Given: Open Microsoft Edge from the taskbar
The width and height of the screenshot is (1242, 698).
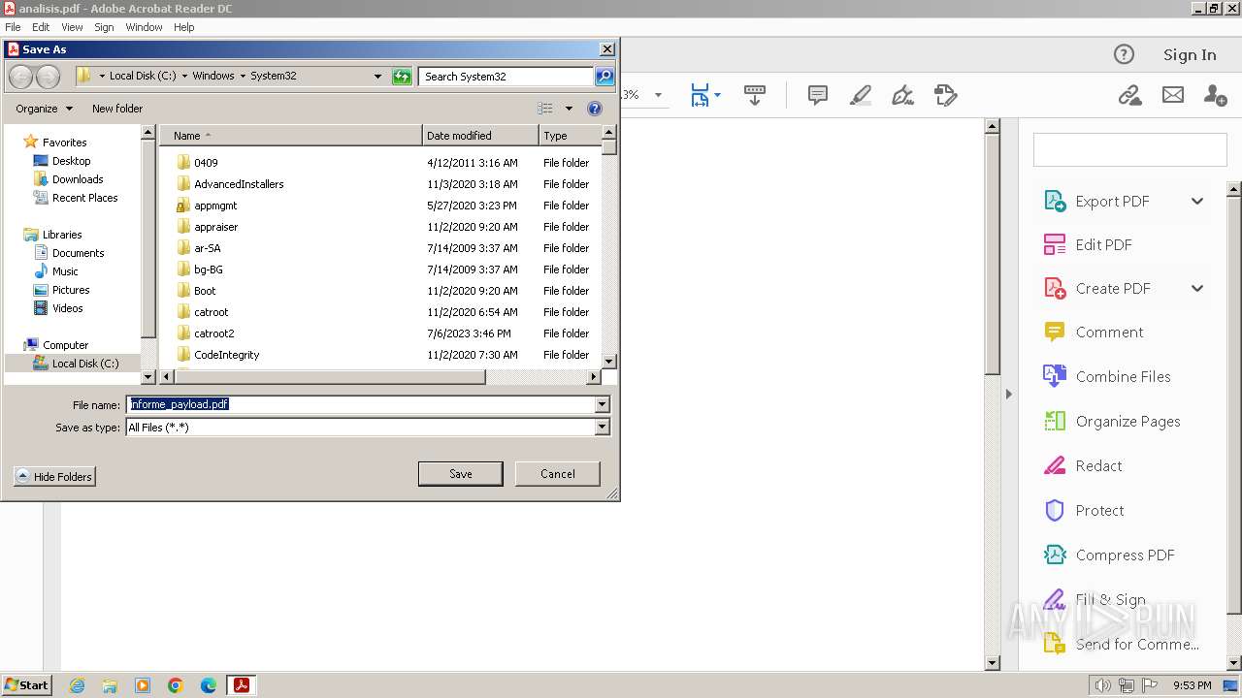Looking at the screenshot, I should [x=209, y=685].
